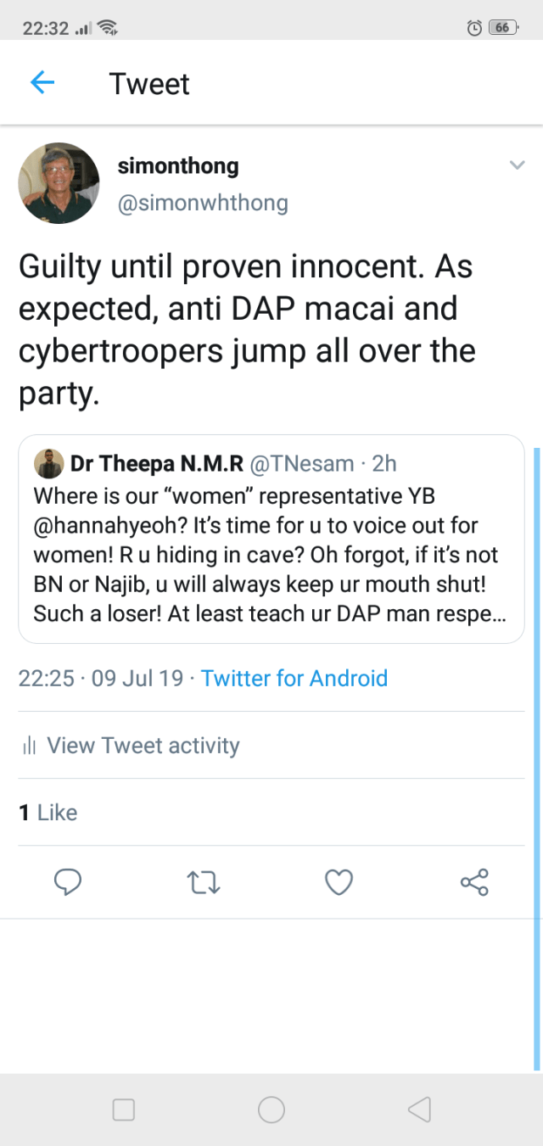Like the tweet with heart icon

click(x=339, y=882)
